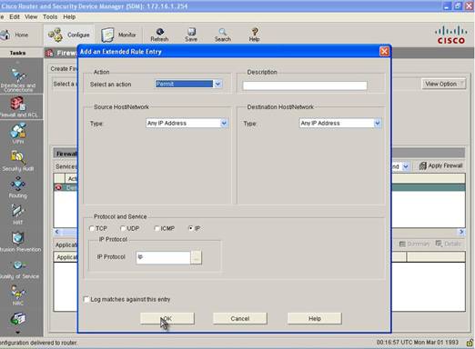Open the Configure mode icon
The height and width of the screenshot is (349, 475).
[x=56, y=35]
